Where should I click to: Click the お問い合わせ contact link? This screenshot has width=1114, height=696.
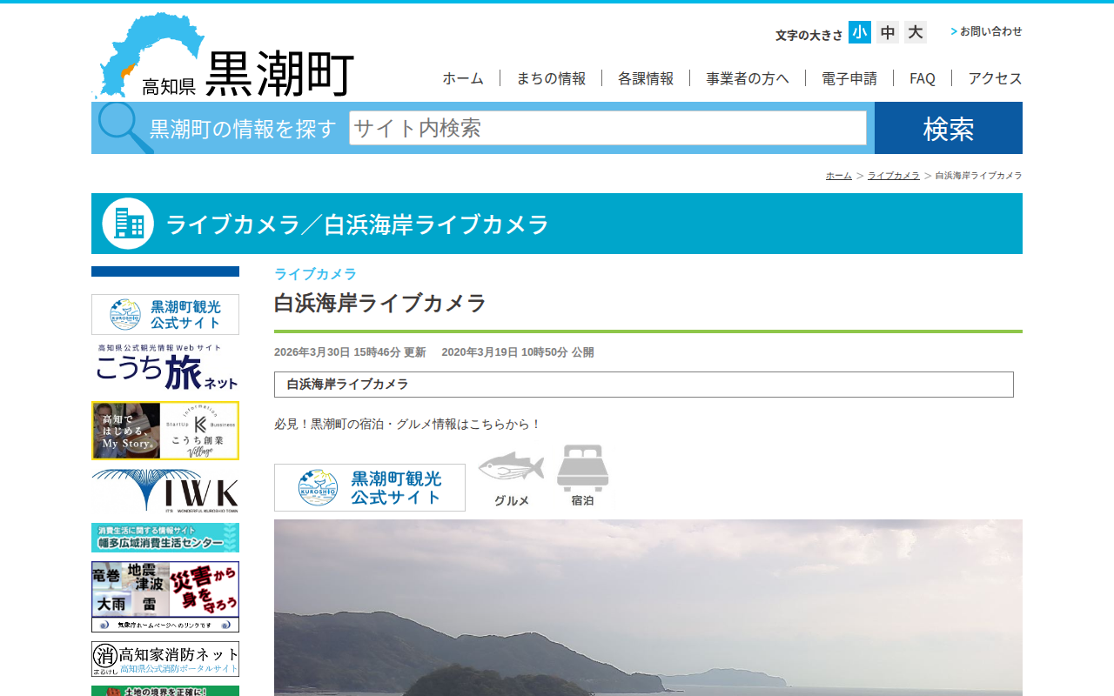coord(990,31)
